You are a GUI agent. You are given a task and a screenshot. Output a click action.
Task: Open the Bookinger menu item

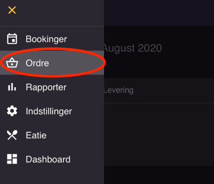coord(46,39)
